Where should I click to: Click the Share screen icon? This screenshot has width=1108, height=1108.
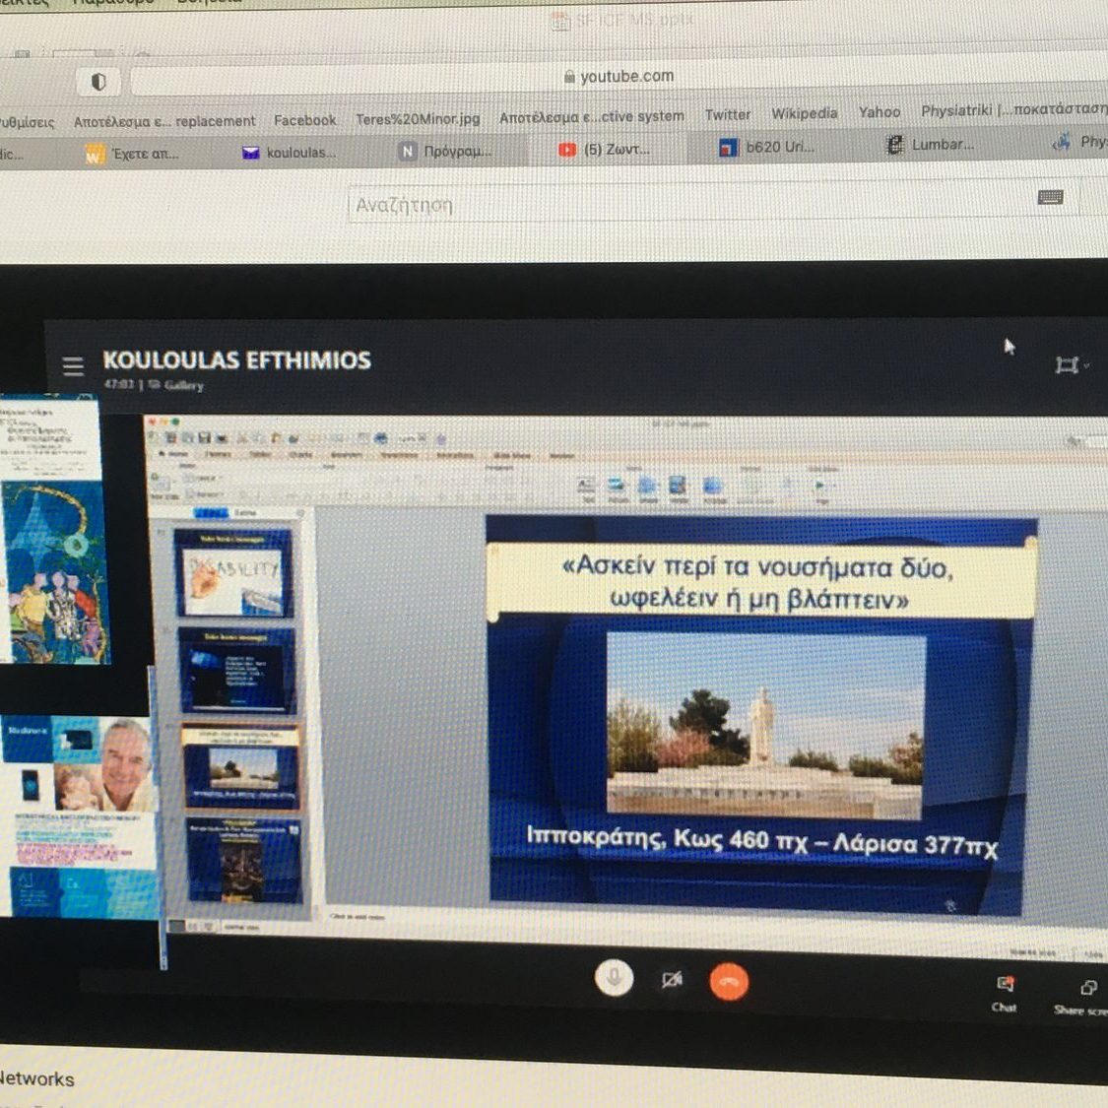pyautogui.click(x=1085, y=995)
